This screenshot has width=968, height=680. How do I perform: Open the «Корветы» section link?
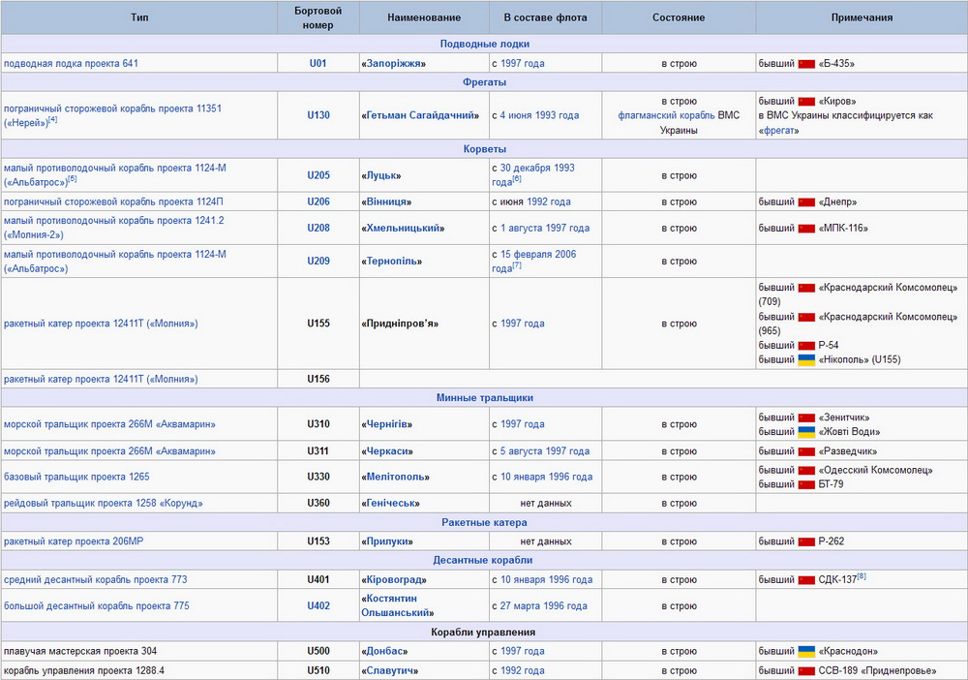tap(485, 149)
